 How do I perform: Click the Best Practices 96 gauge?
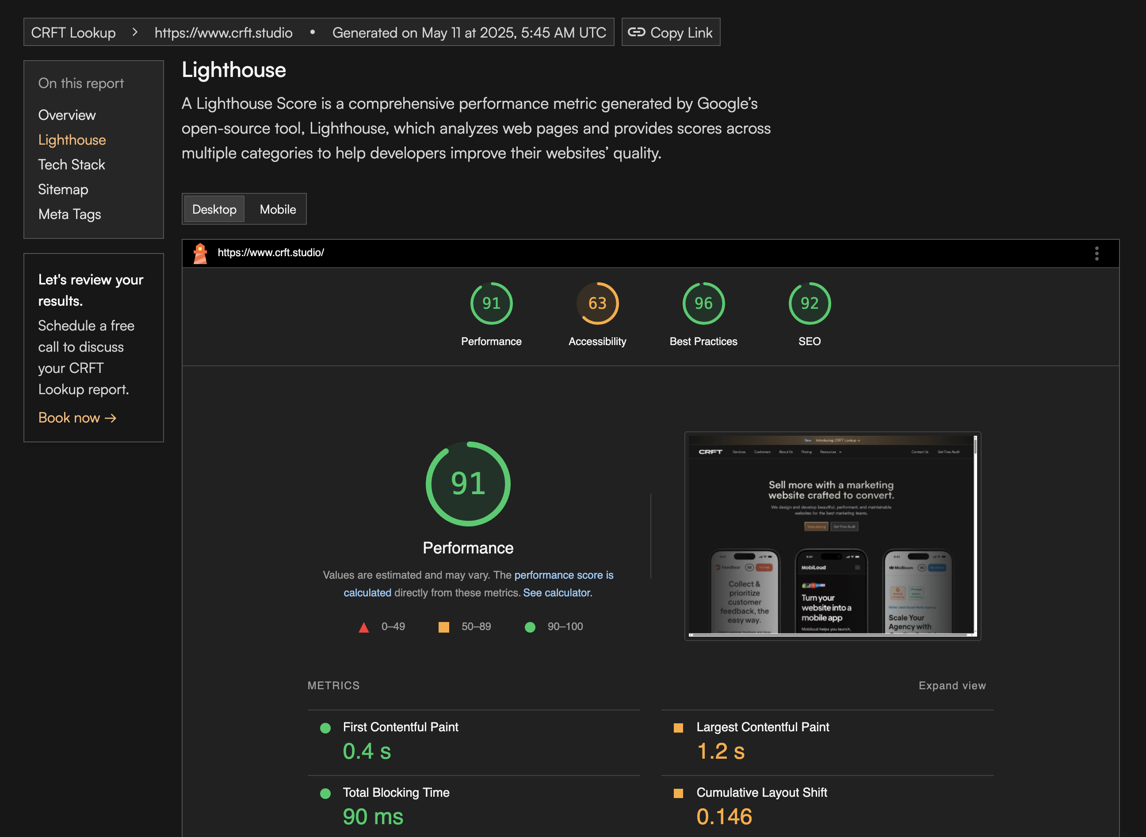703,303
